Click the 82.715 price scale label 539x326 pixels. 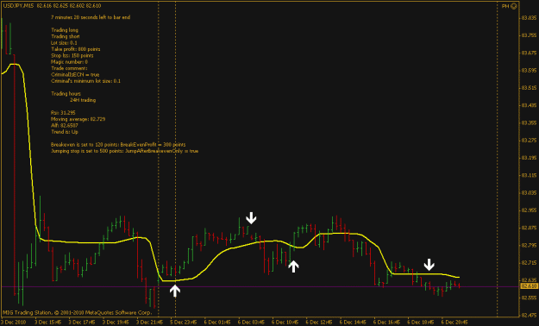coord(529,263)
